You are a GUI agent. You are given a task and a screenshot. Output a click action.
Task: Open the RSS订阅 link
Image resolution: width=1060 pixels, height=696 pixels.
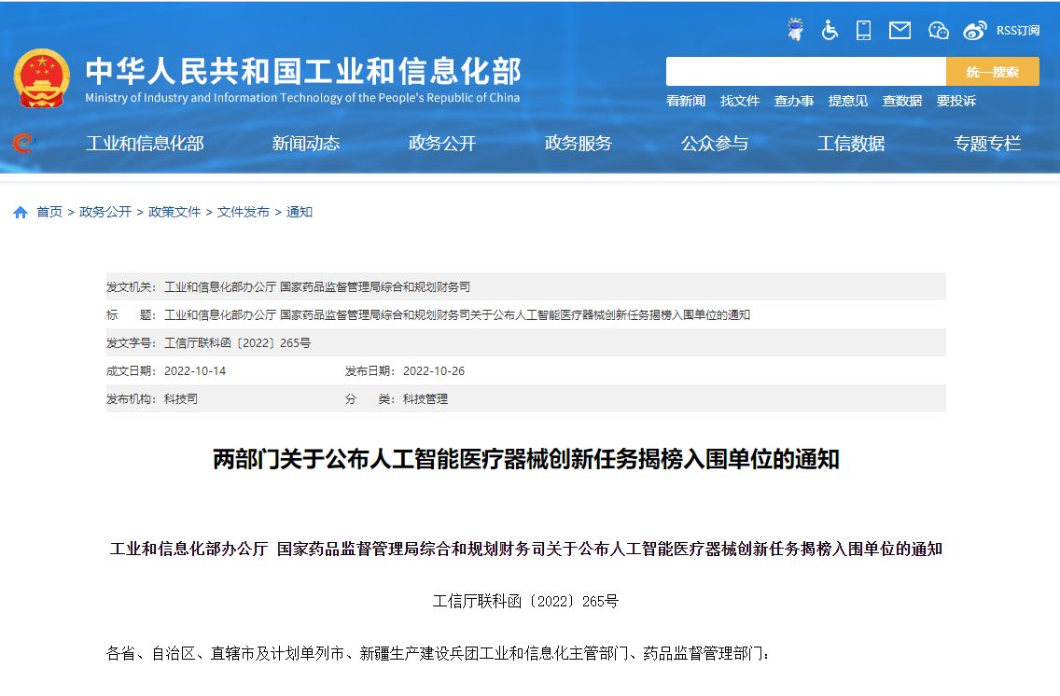point(1017,31)
